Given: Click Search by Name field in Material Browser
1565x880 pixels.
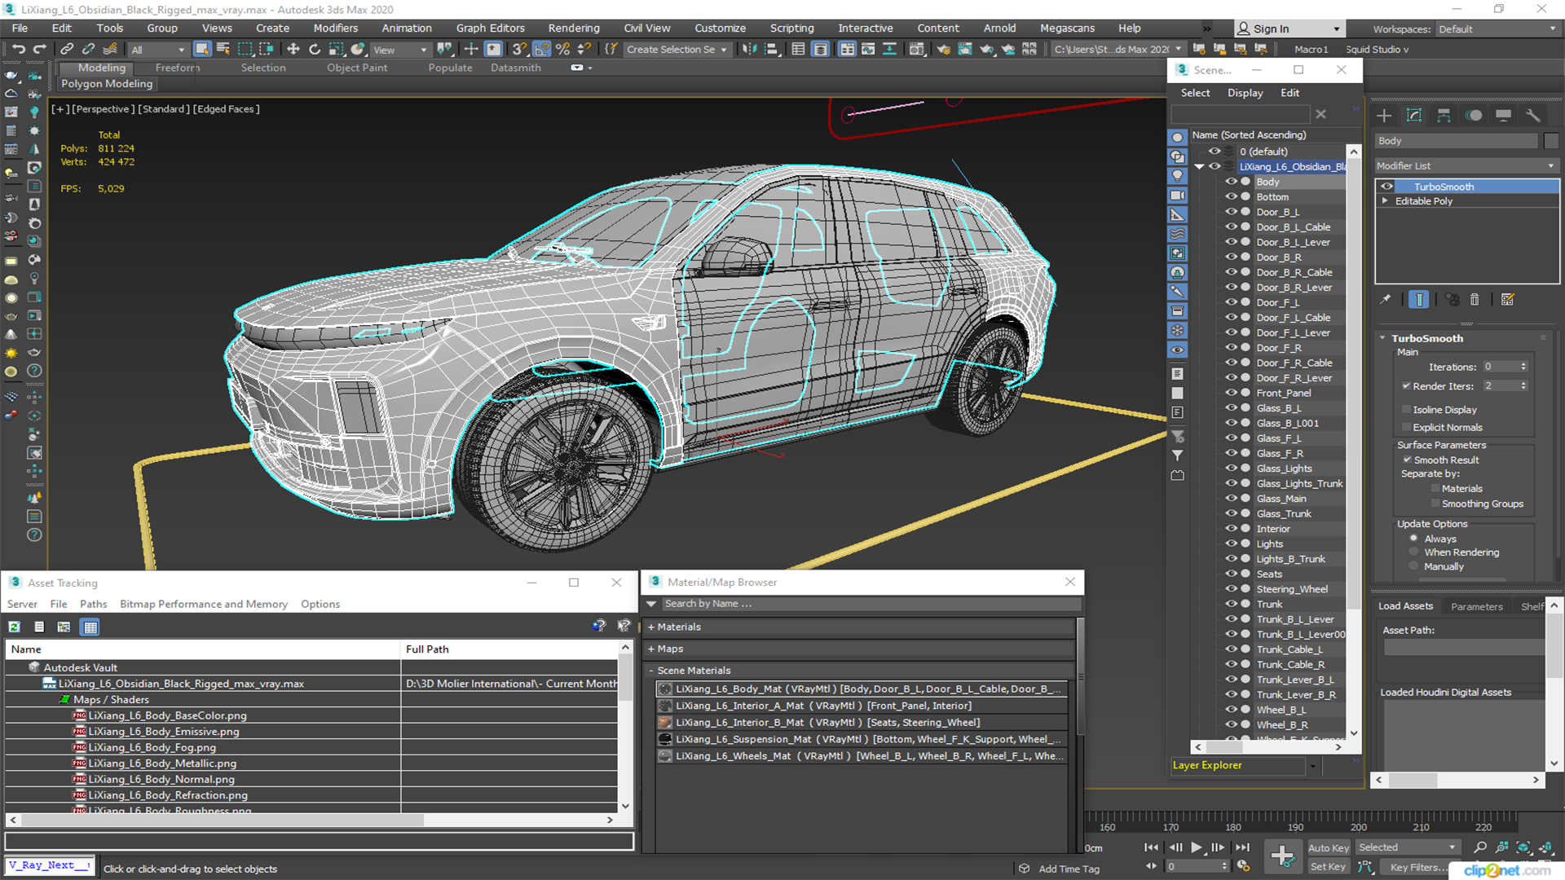Looking at the screenshot, I should pyautogui.click(x=871, y=604).
